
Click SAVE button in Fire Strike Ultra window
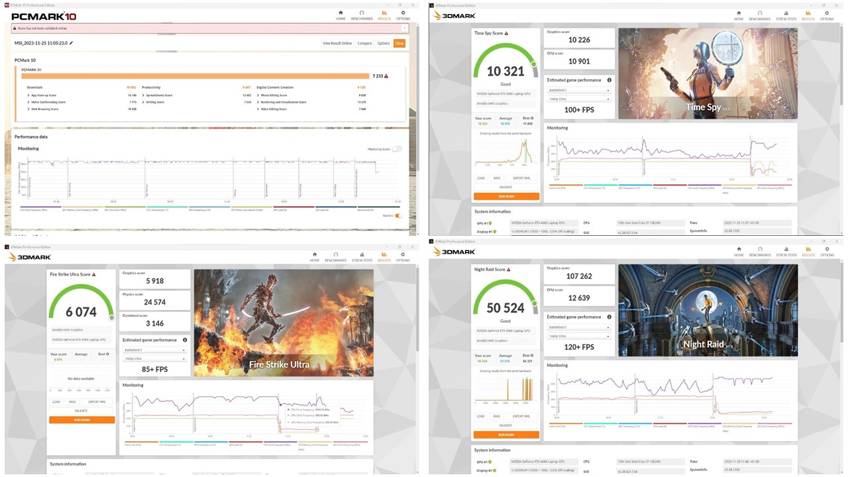(72, 401)
